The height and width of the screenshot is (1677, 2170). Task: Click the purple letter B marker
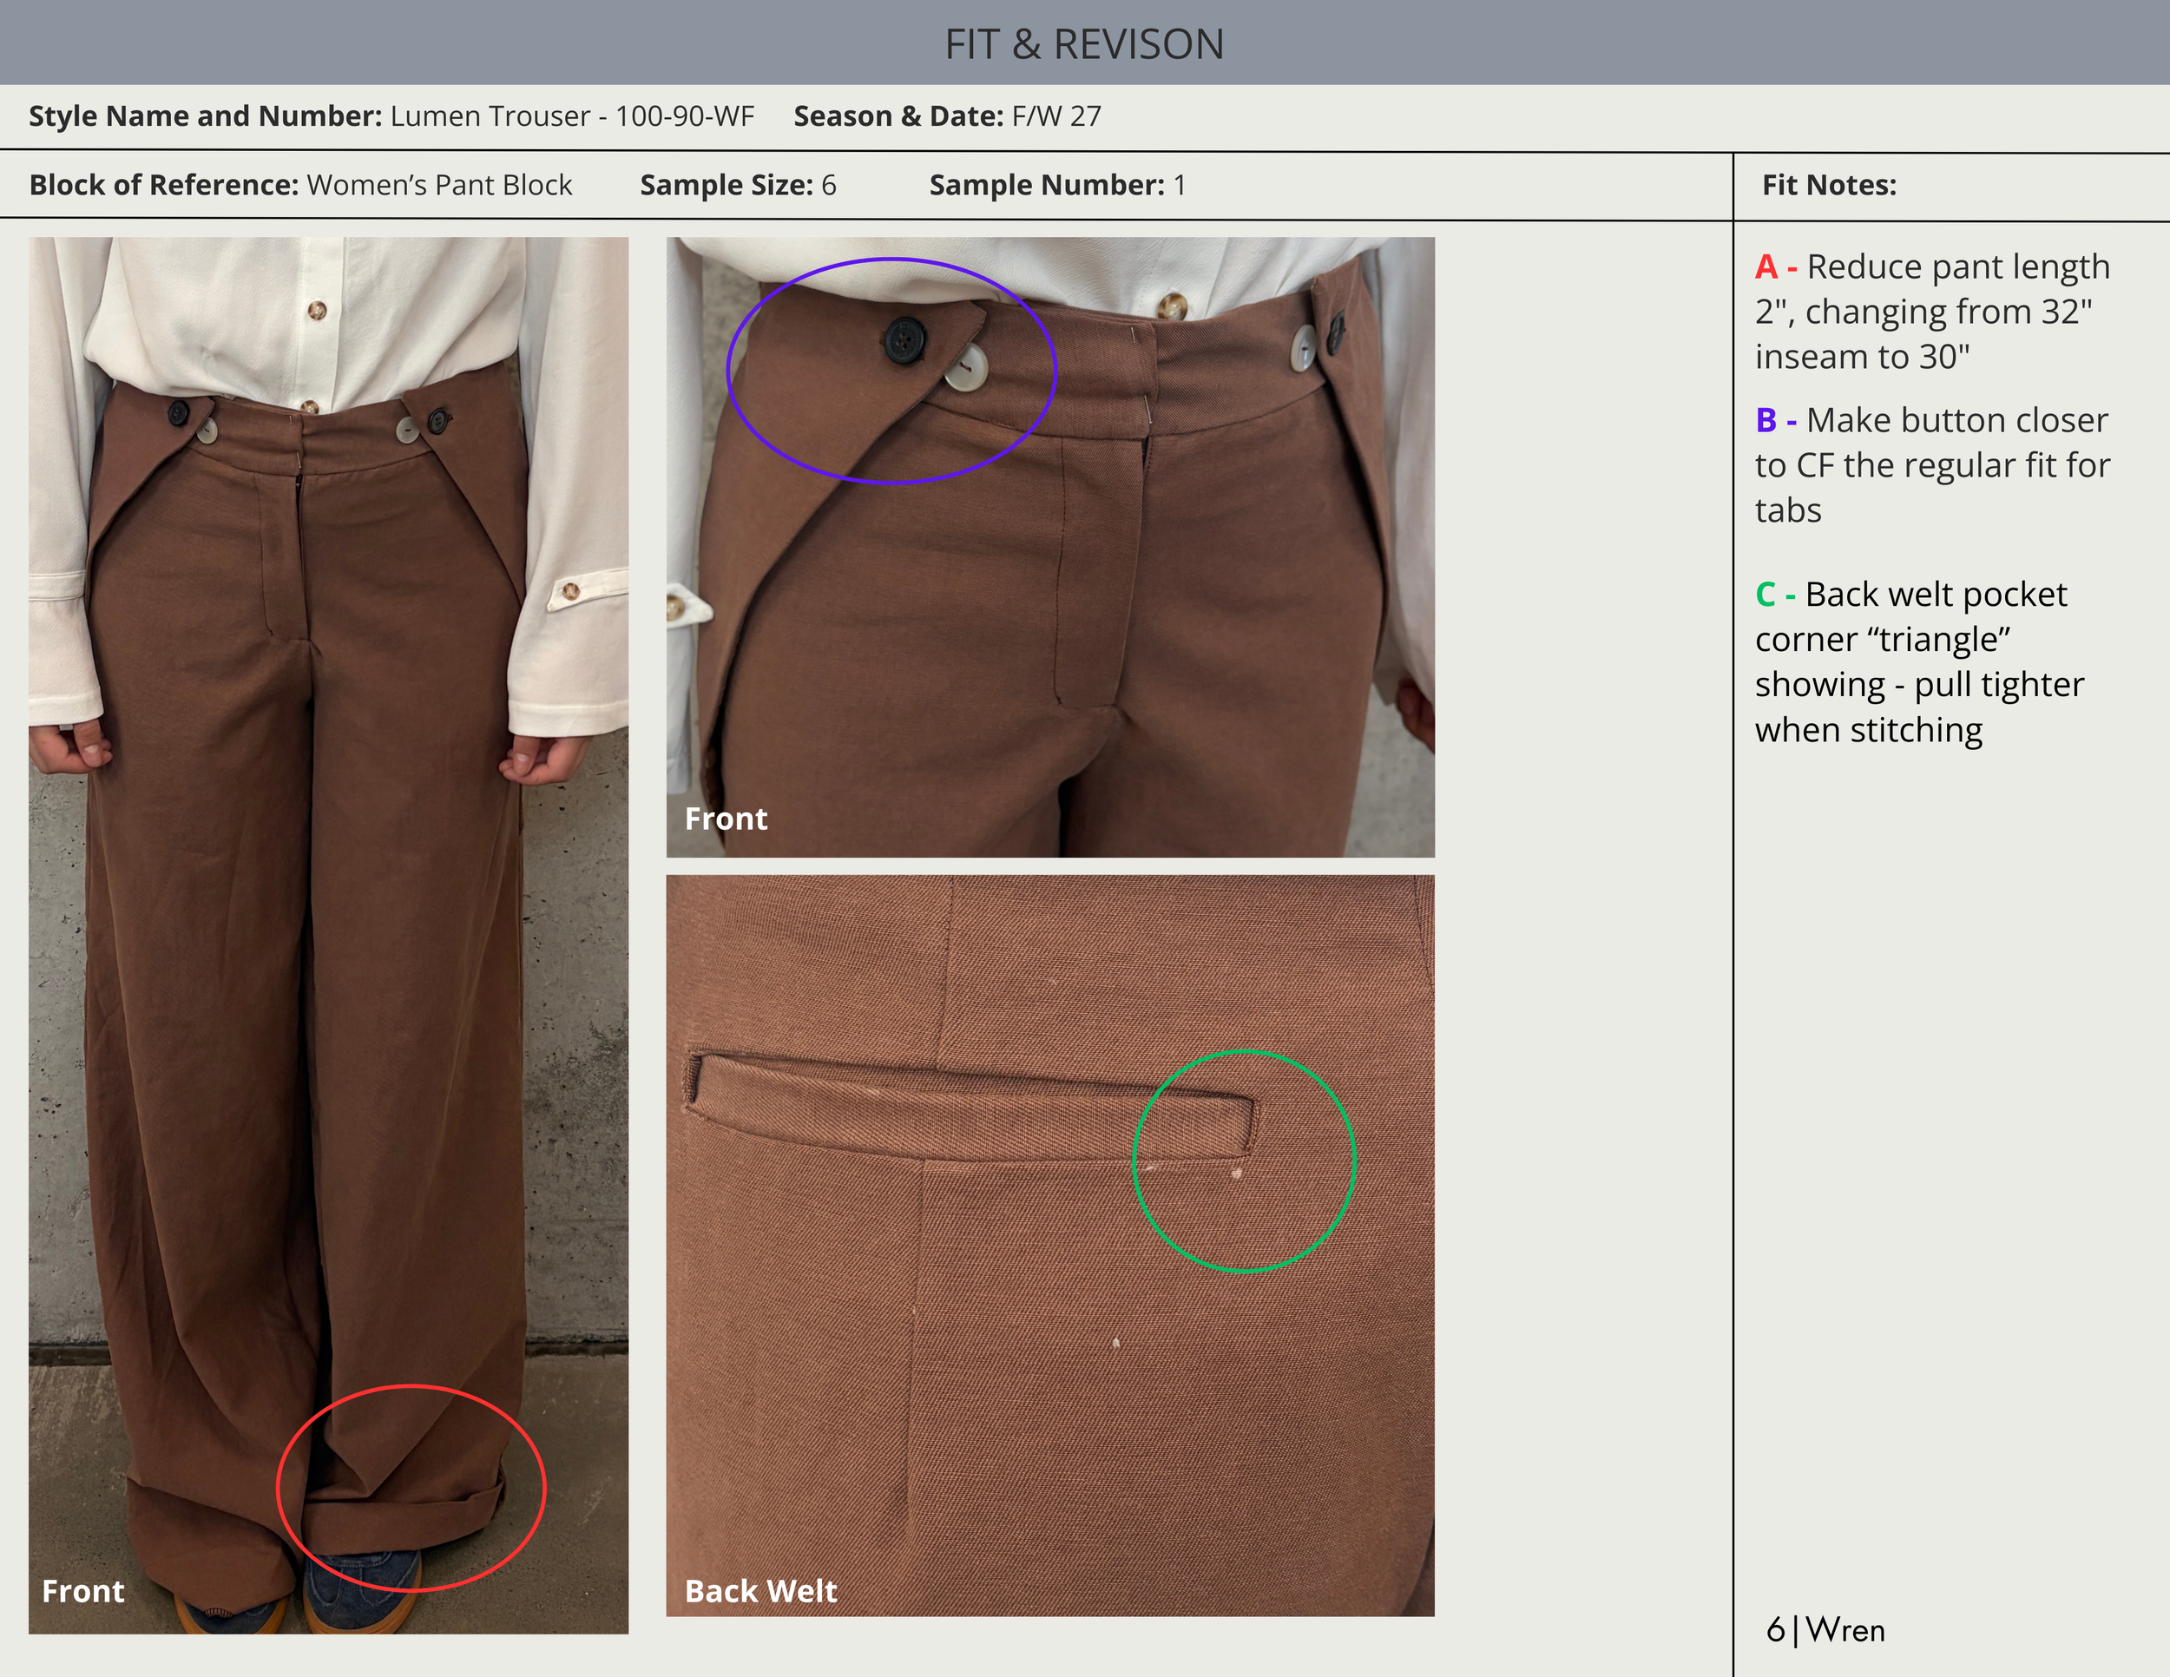pyautogui.click(x=1766, y=420)
